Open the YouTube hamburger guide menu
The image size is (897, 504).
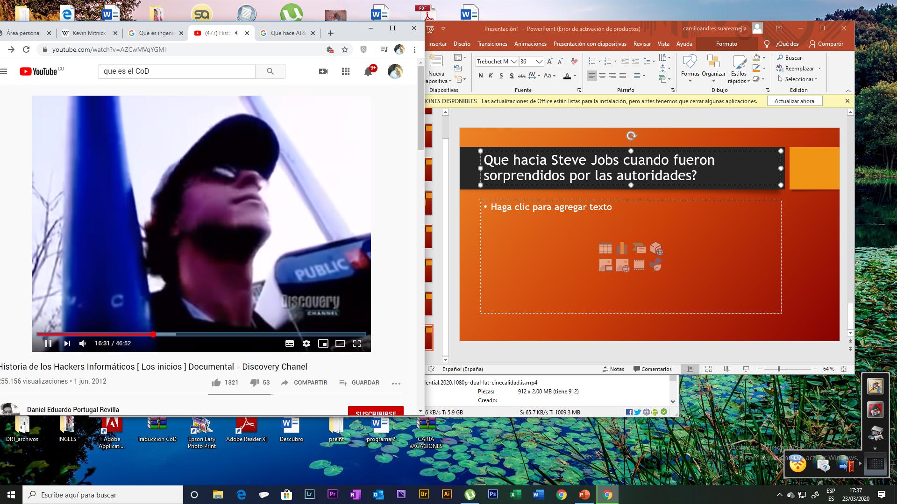click(4, 71)
